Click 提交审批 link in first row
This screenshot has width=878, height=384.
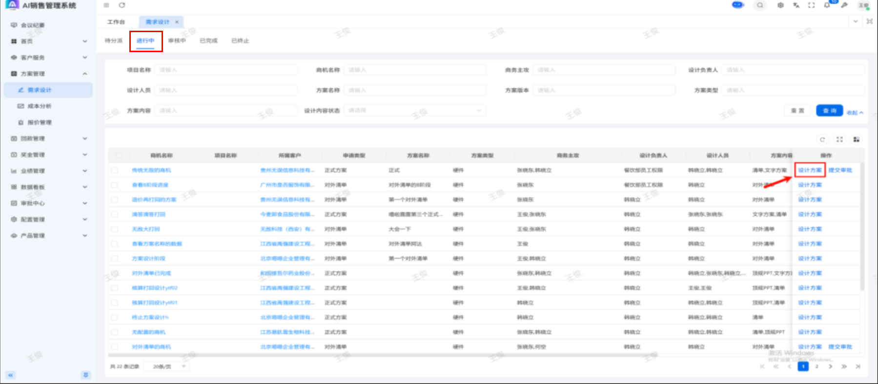tap(840, 170)
